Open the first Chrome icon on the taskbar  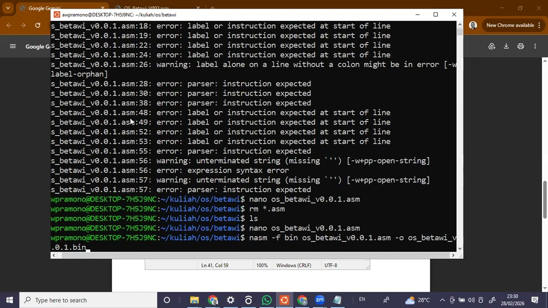tap(213, 300)
